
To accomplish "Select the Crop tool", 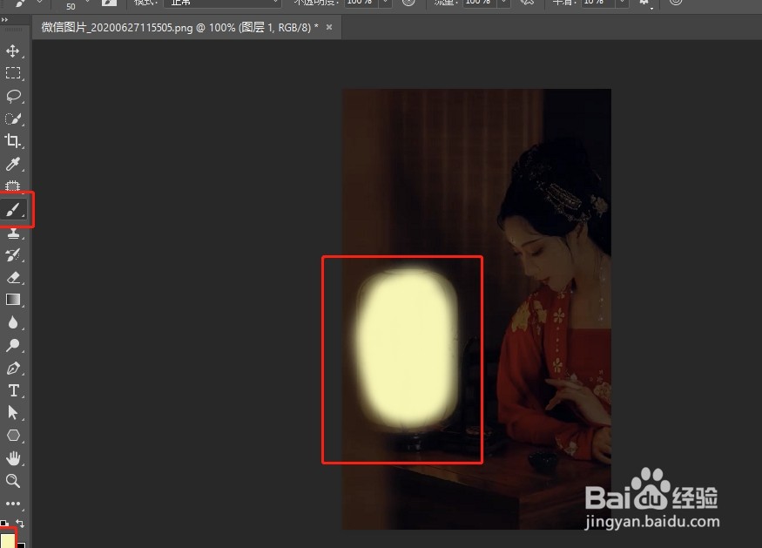I will pos(13,141).
